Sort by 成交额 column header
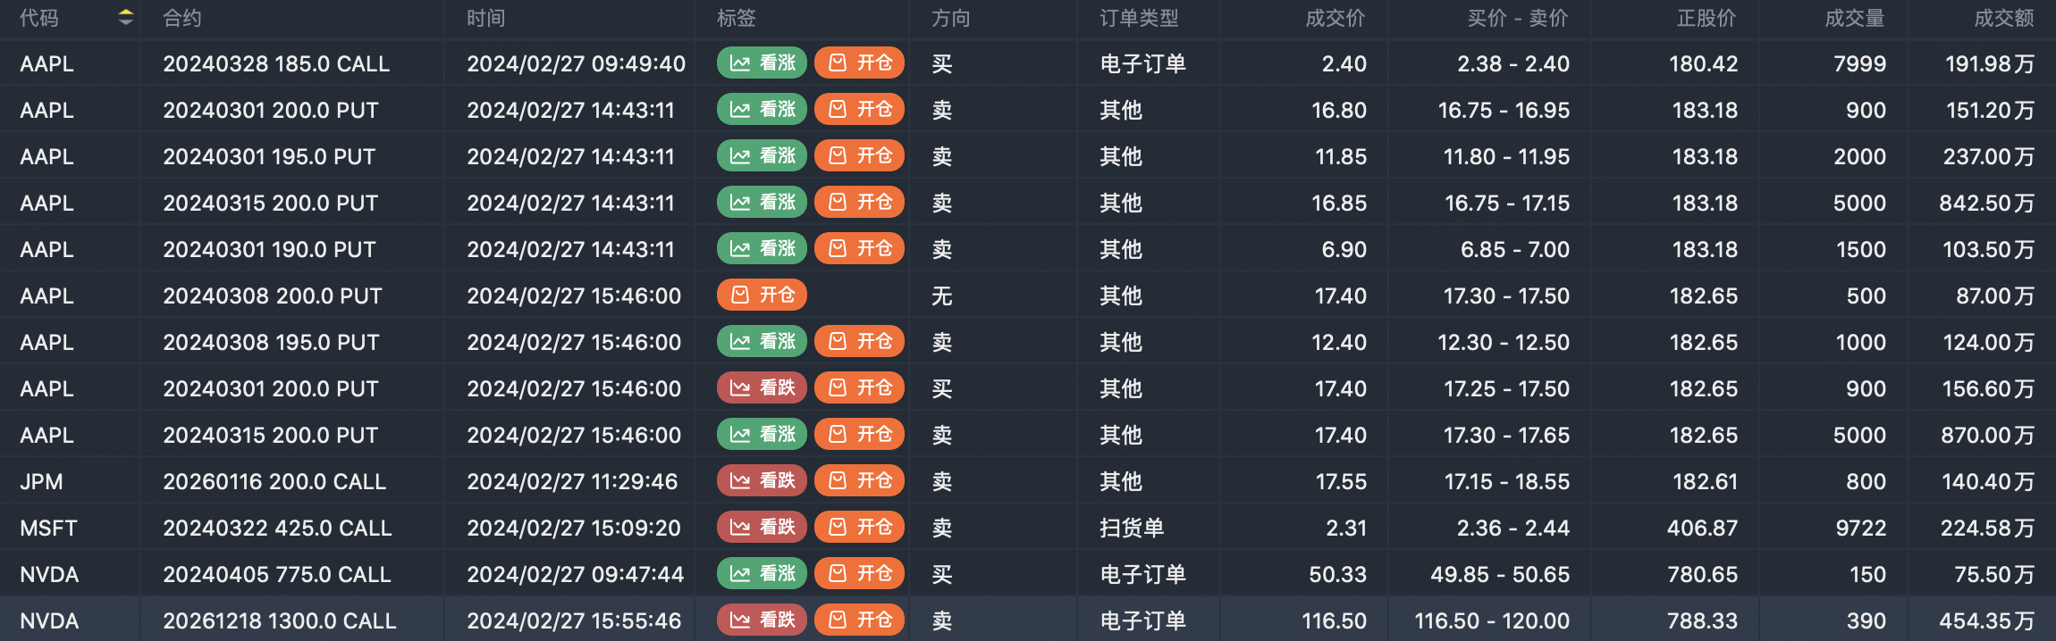 [x=2003, y=18]
